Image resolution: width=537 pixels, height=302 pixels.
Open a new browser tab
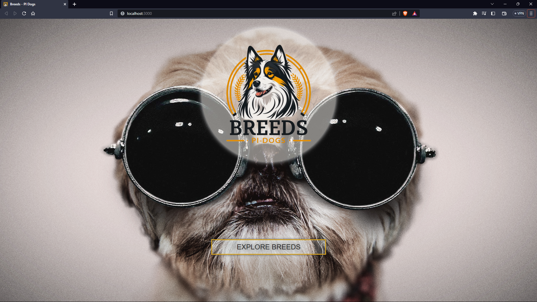pyautogui.click(x=74, y=4)
